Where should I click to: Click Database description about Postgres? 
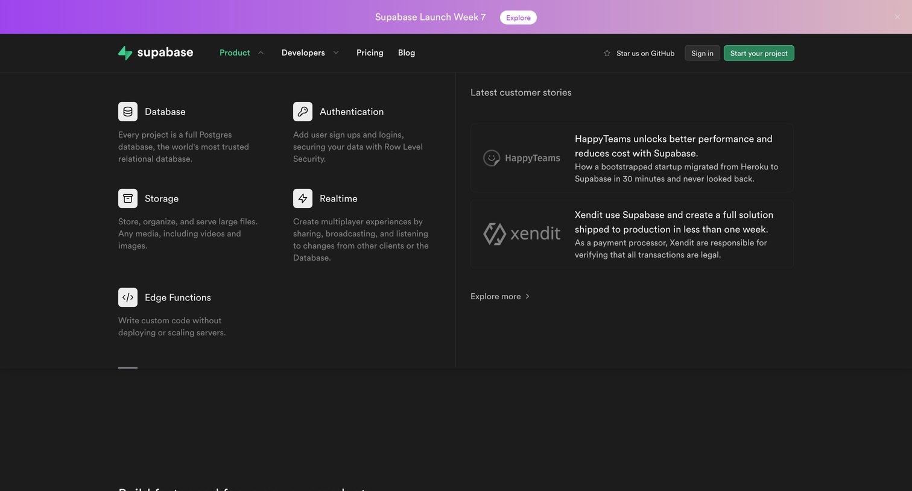tap(183, 147)
